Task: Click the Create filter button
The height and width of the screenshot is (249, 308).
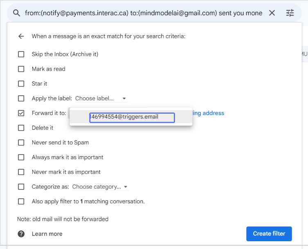Action: (269, 234)
